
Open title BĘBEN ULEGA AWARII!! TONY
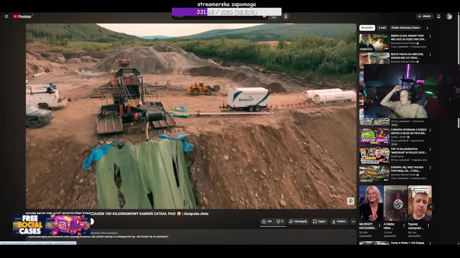[x=408, y=38]
